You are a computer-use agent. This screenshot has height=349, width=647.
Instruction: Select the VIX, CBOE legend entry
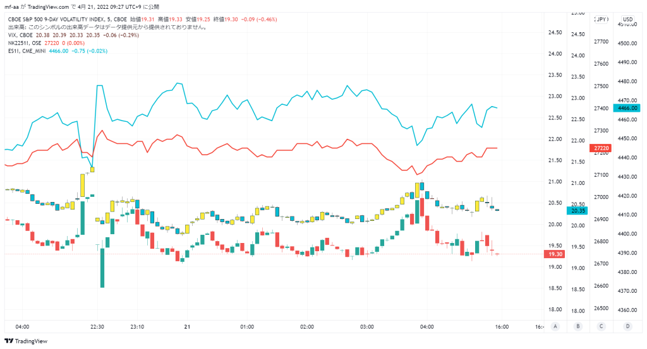(x=20, y=35)
